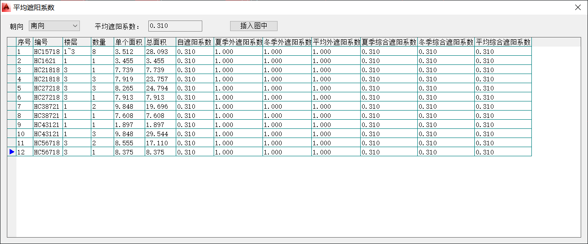The height and width of the screenshot is (244, 588).
Task: Click single area cell 8.555 in row 11
Action: click(x=129, y=143)
